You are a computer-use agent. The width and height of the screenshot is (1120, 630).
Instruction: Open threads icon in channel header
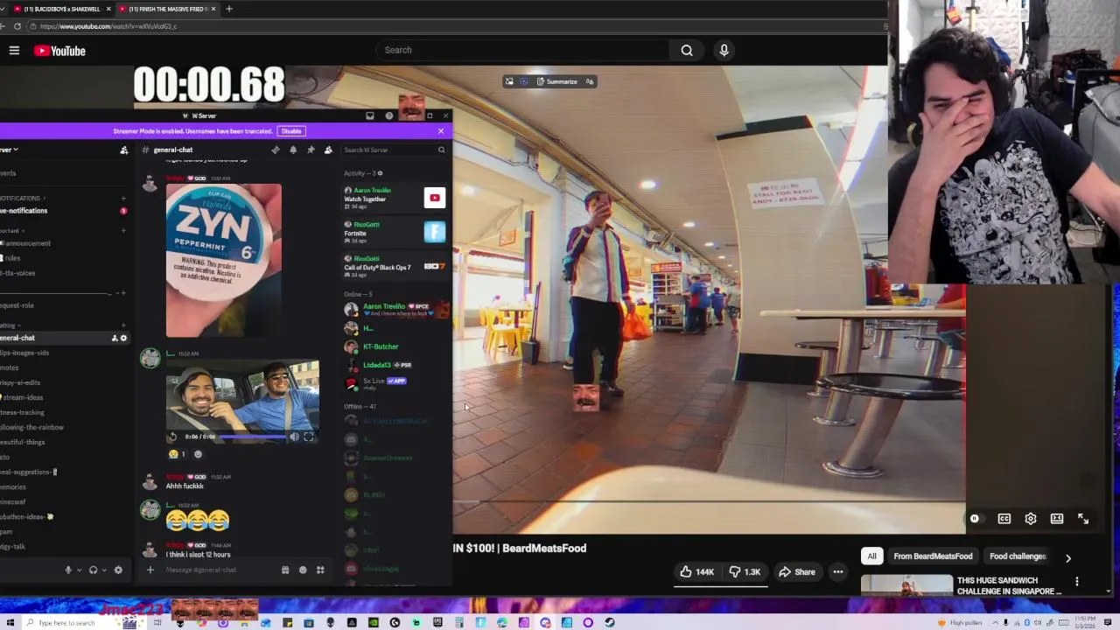point(276,150)
